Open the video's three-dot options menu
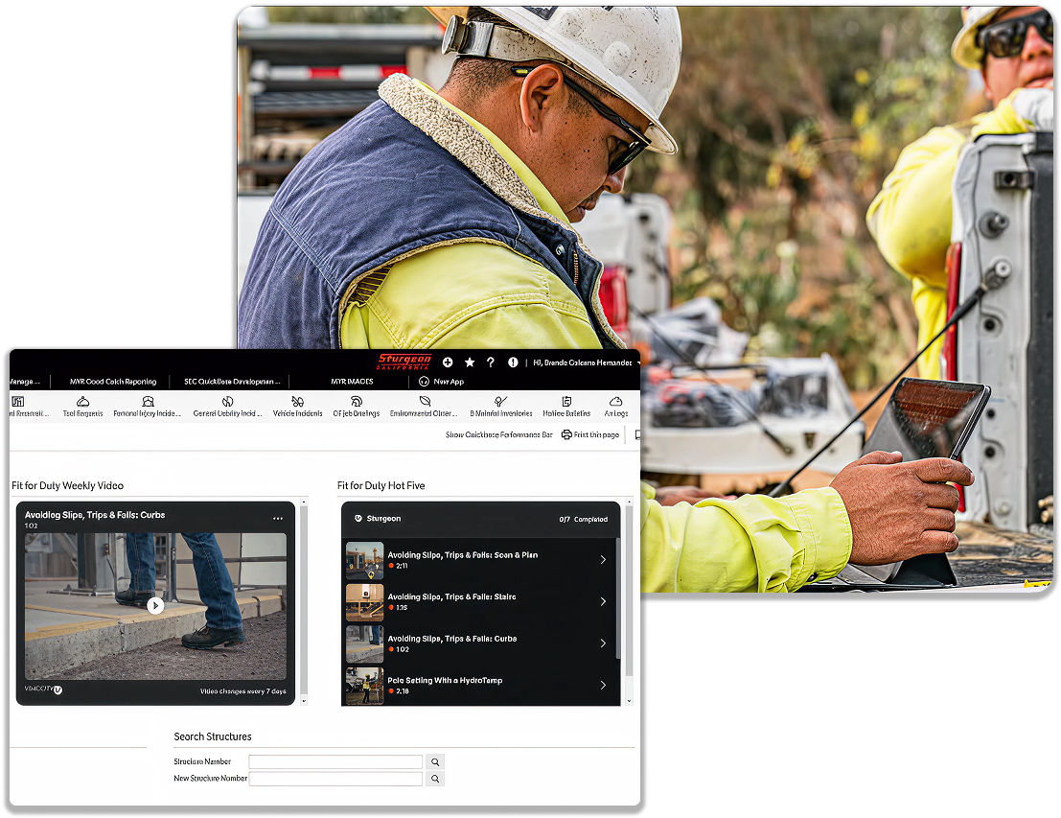The image size is (1061, 818). coord(278,519)
